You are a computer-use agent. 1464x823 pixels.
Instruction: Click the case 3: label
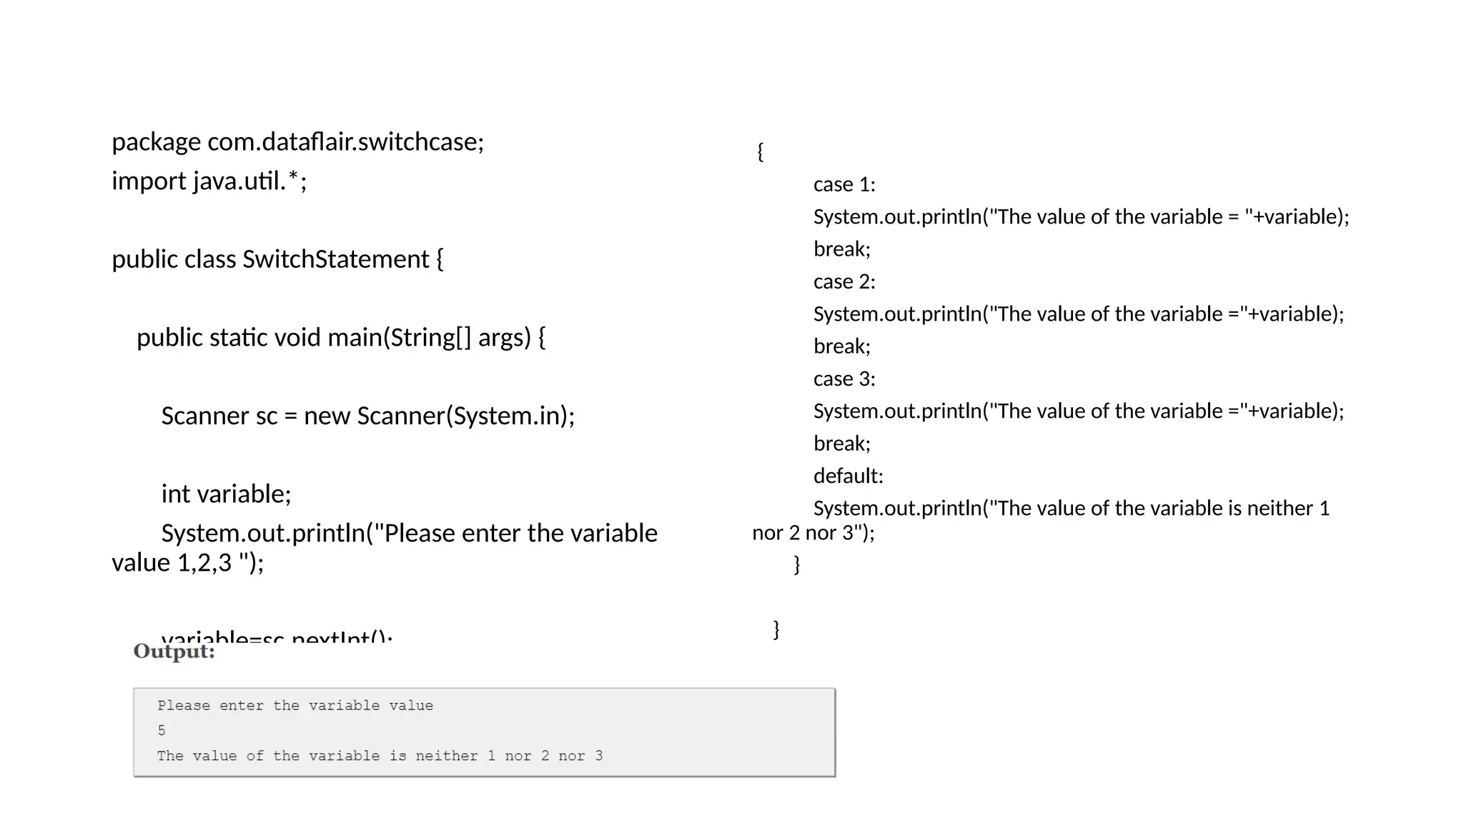click(x=844, y=379)
